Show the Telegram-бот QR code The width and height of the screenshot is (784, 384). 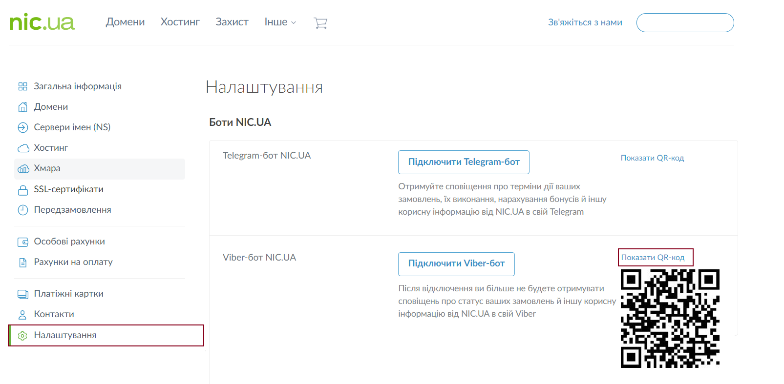[x=652, y=158]
